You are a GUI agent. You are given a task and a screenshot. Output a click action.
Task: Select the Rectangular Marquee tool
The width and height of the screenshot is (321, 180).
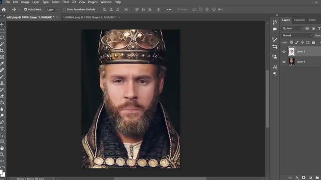[x=2, y=31]
